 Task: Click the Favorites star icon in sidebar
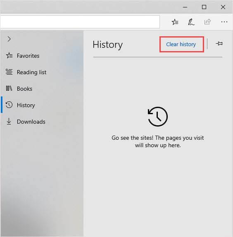pyautogui.click(x=10, y=56)
